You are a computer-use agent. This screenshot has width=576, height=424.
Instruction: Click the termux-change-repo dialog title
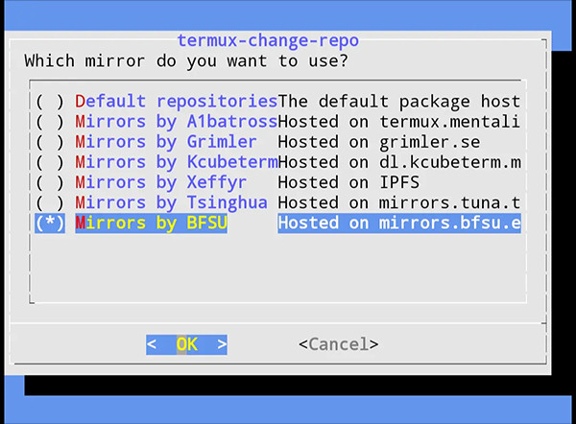pyautogui.click(x=268, y=40)
